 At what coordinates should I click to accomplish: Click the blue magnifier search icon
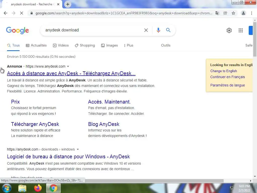coord(168,30)
